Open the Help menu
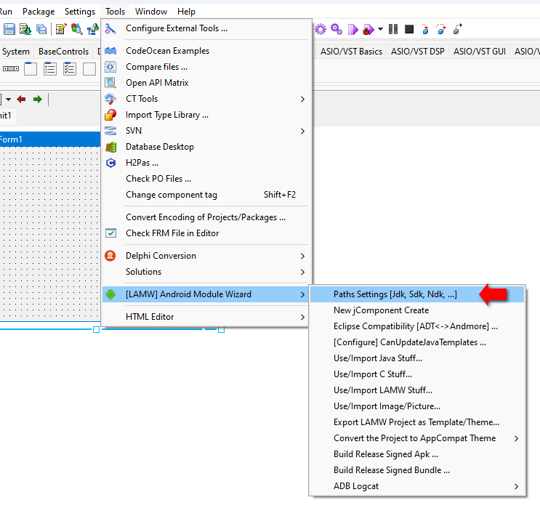 [x=186, y=12]
